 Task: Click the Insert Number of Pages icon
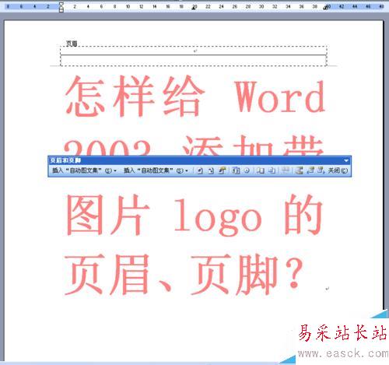[211, 170]
